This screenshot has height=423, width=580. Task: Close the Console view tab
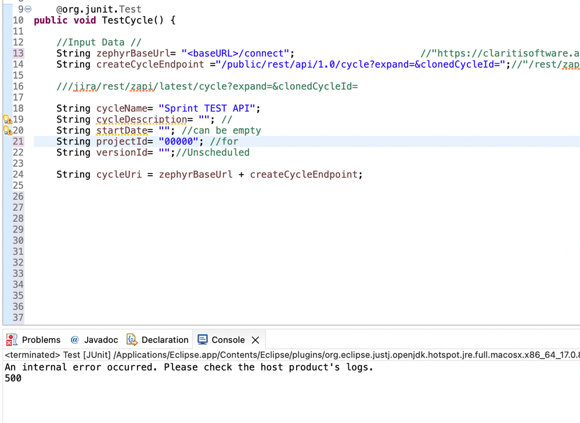click(x=255, y=340)
